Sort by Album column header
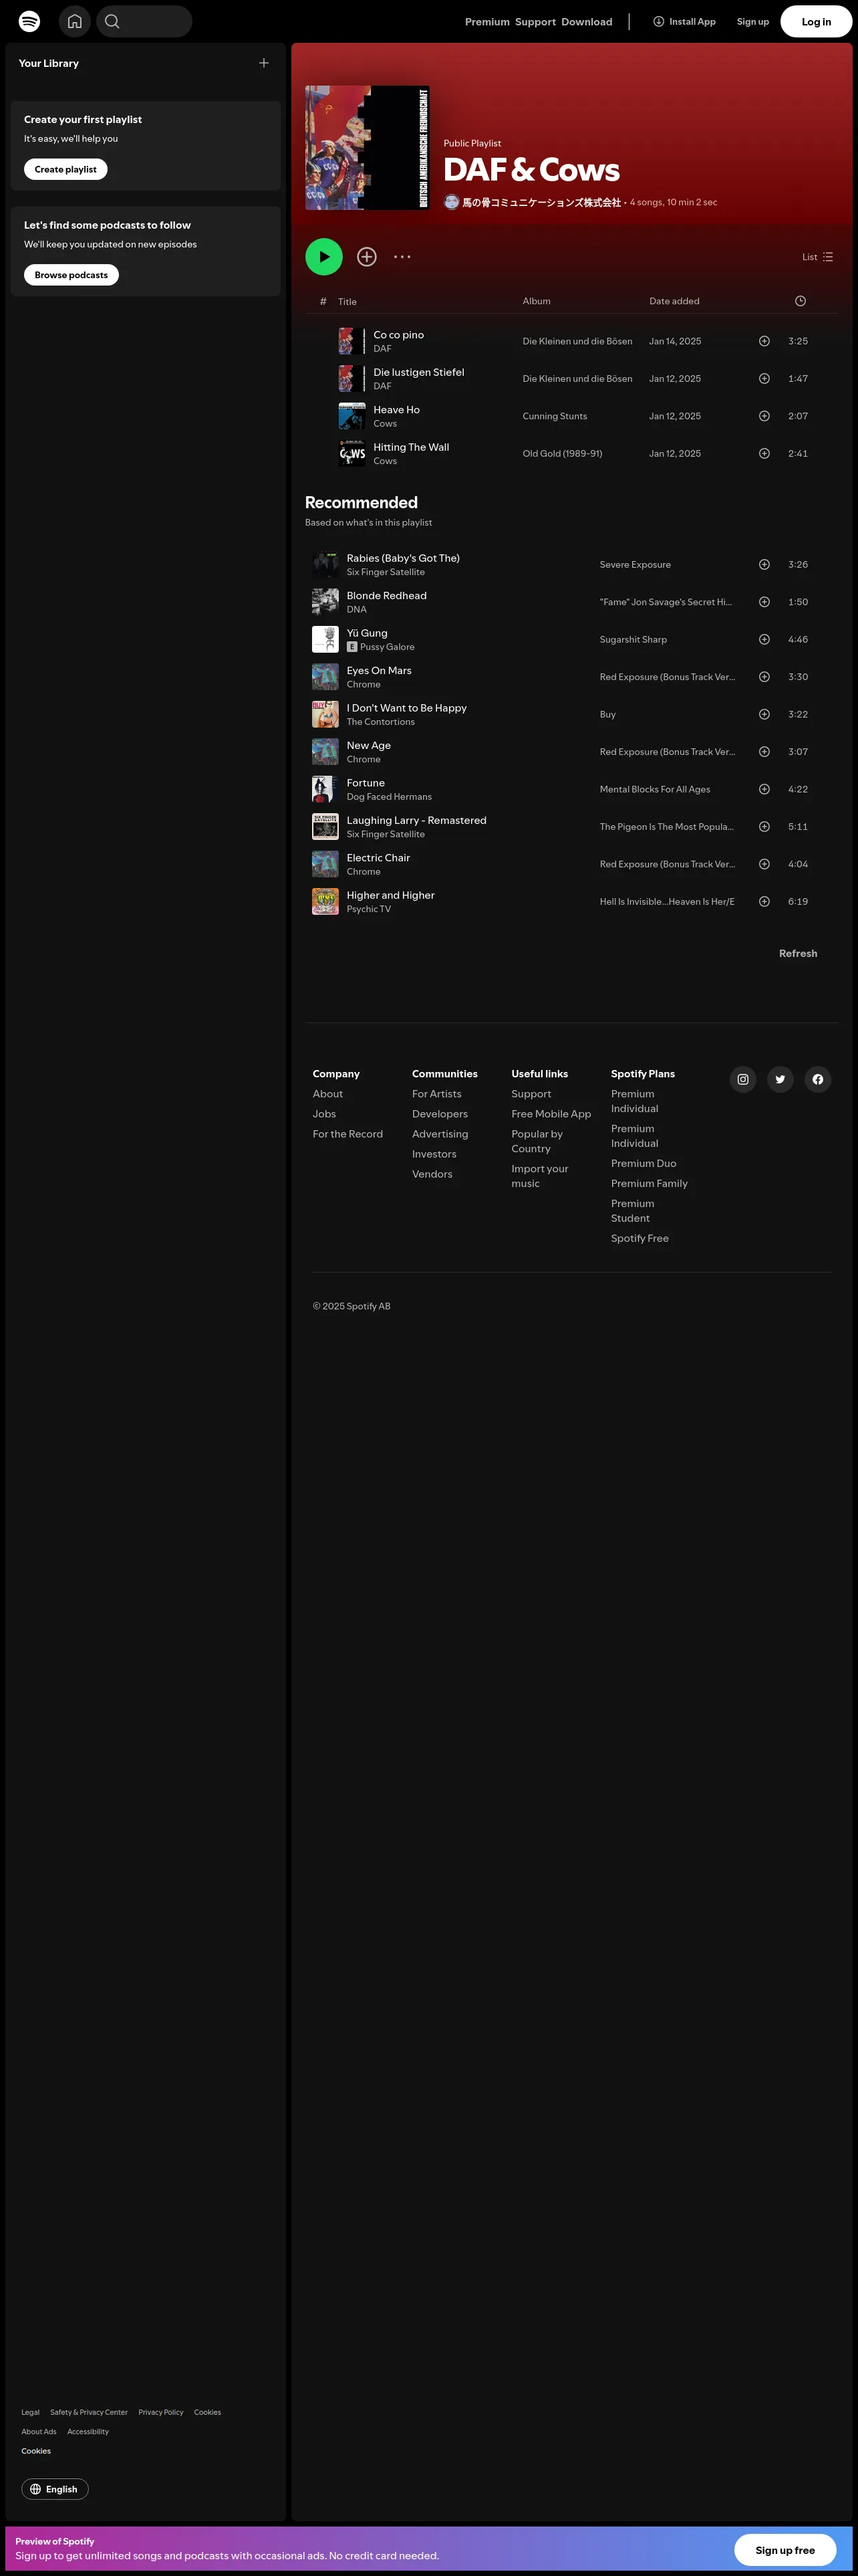This screenshot has height=2576, width=858. (x=537, y=301)
